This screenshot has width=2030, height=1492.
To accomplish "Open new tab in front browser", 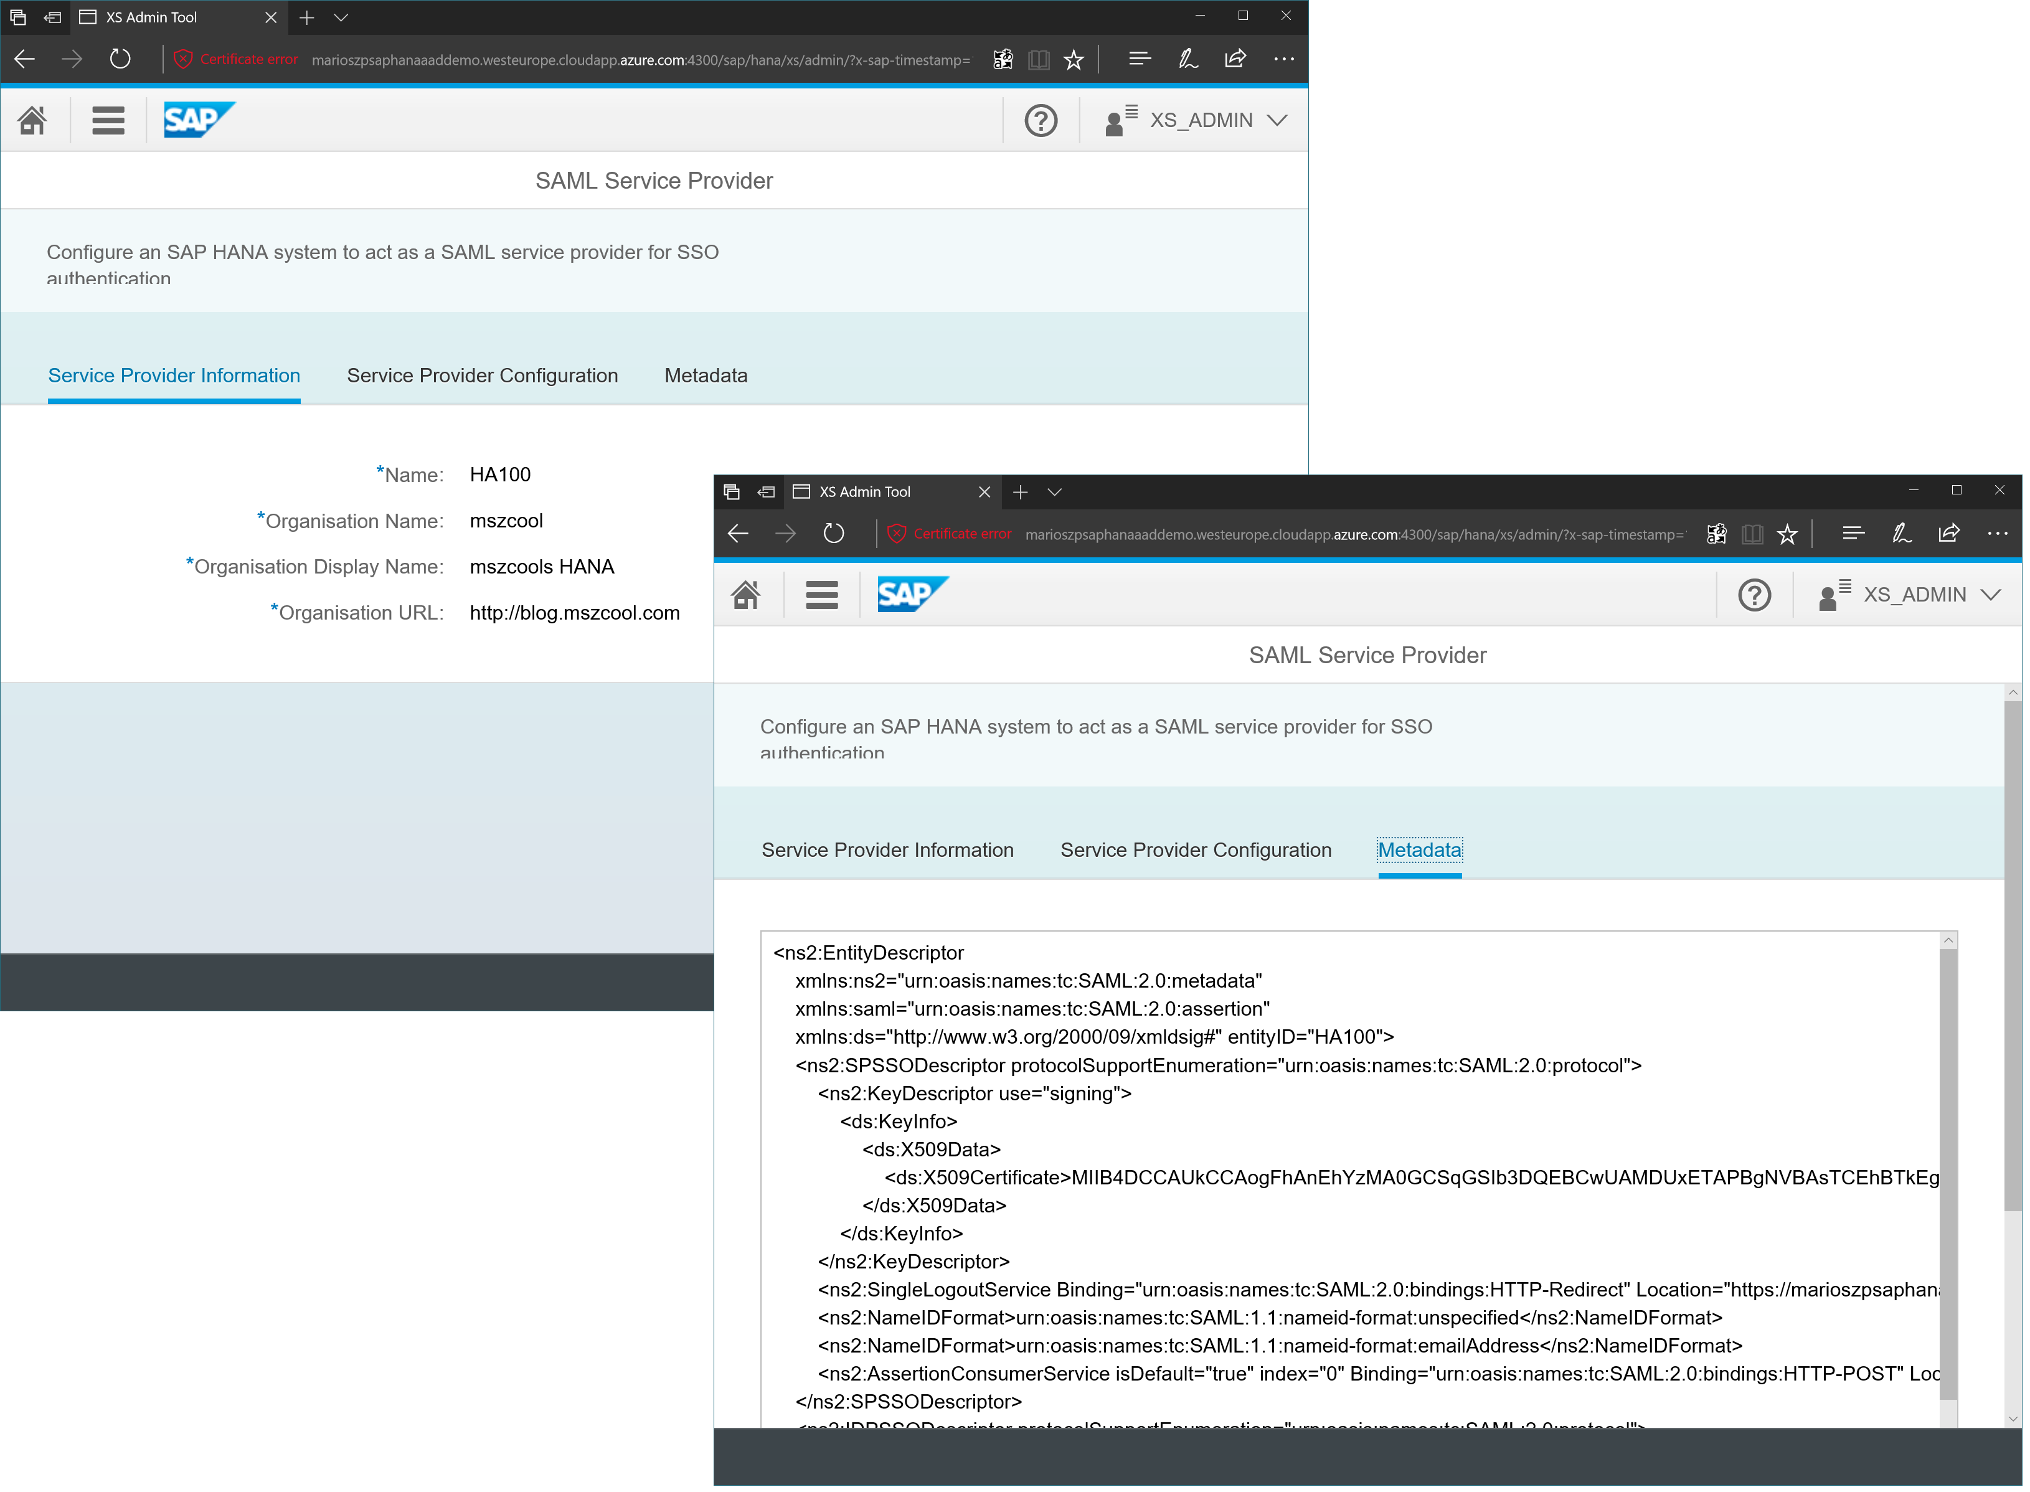I will click(1019, 492).
